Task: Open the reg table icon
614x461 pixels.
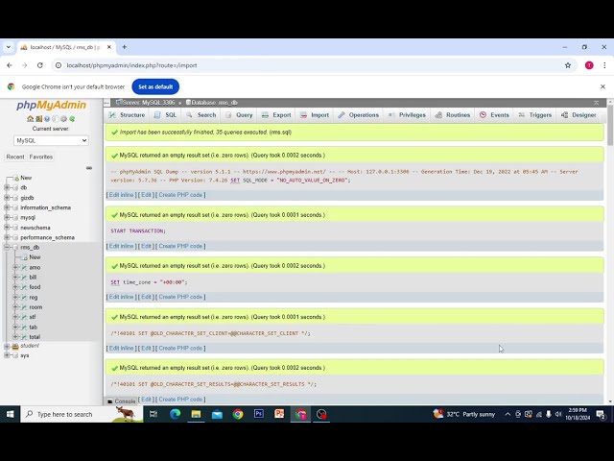Action: pos(24,297)
